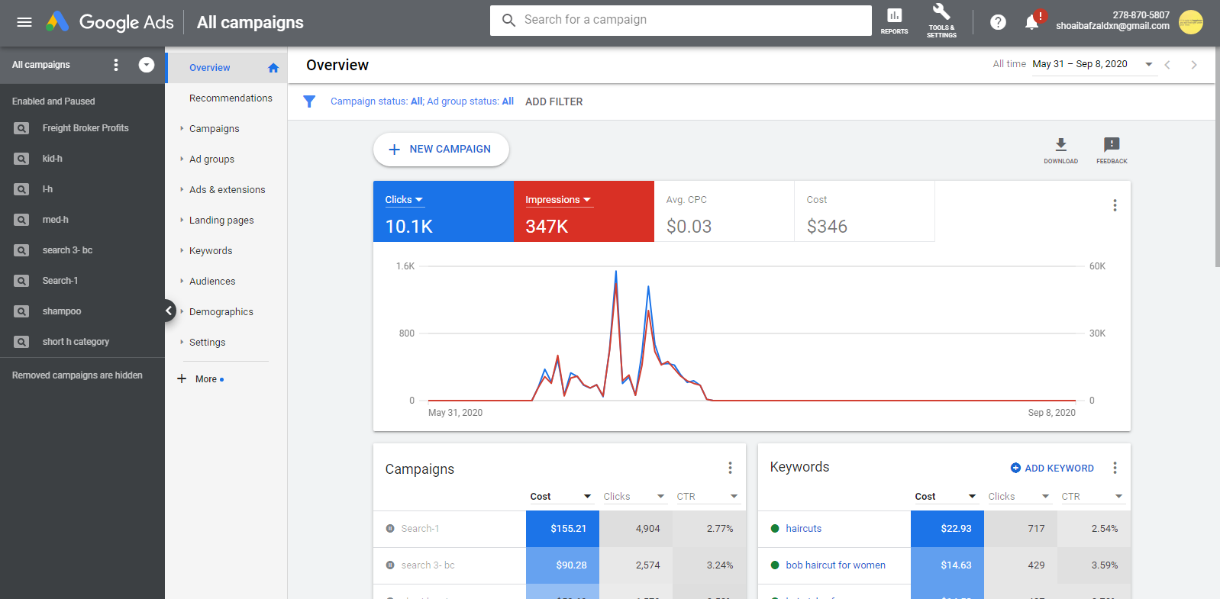Download the overview report
The image size is (1220, 599).
(x=1060, y=150)
